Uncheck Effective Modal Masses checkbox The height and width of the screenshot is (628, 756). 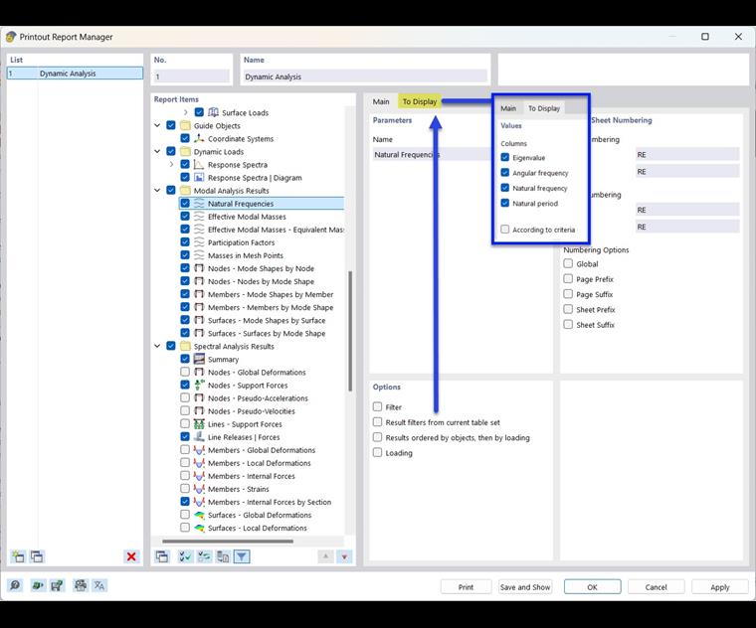[x=185, y=217]
